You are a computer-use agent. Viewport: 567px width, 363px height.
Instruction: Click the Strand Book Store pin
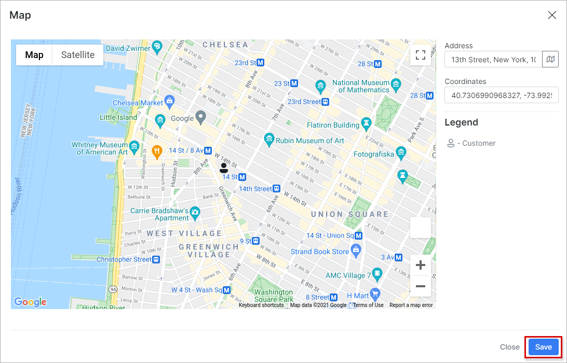356,251
